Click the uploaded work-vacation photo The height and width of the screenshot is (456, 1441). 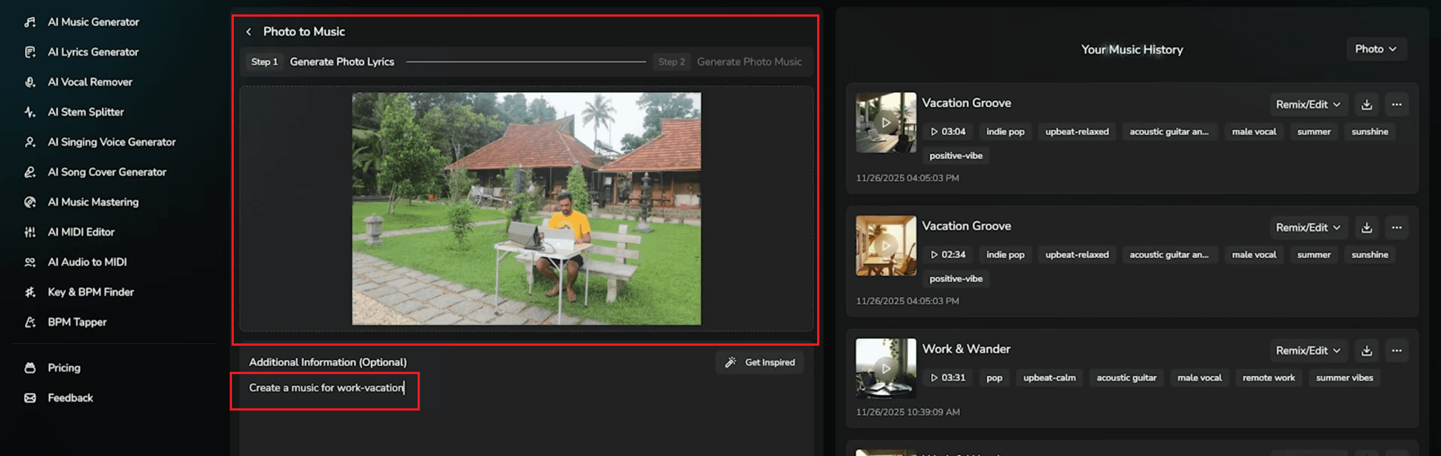pyautogui.click(x=527, y=208)
